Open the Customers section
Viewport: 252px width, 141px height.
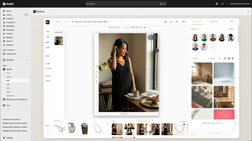pyautogui.click(x=10, y=22)
